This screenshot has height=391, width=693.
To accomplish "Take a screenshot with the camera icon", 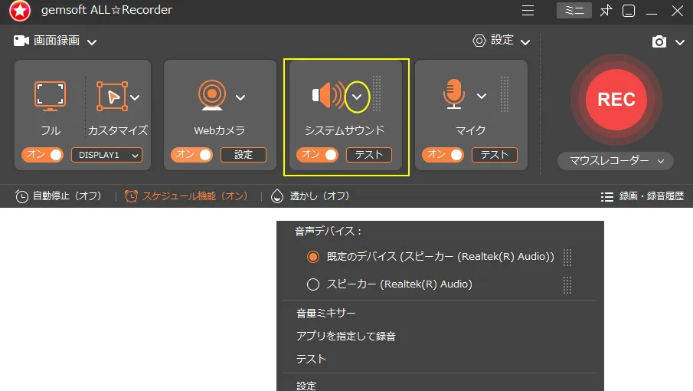I will point(659,41).
